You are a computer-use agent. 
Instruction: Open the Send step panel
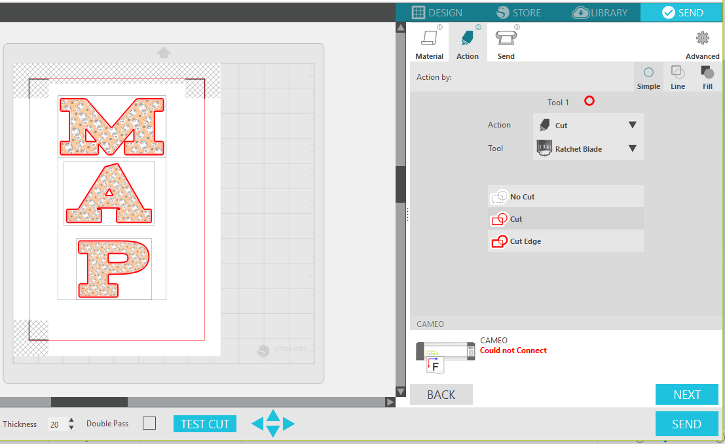point(505,42)
